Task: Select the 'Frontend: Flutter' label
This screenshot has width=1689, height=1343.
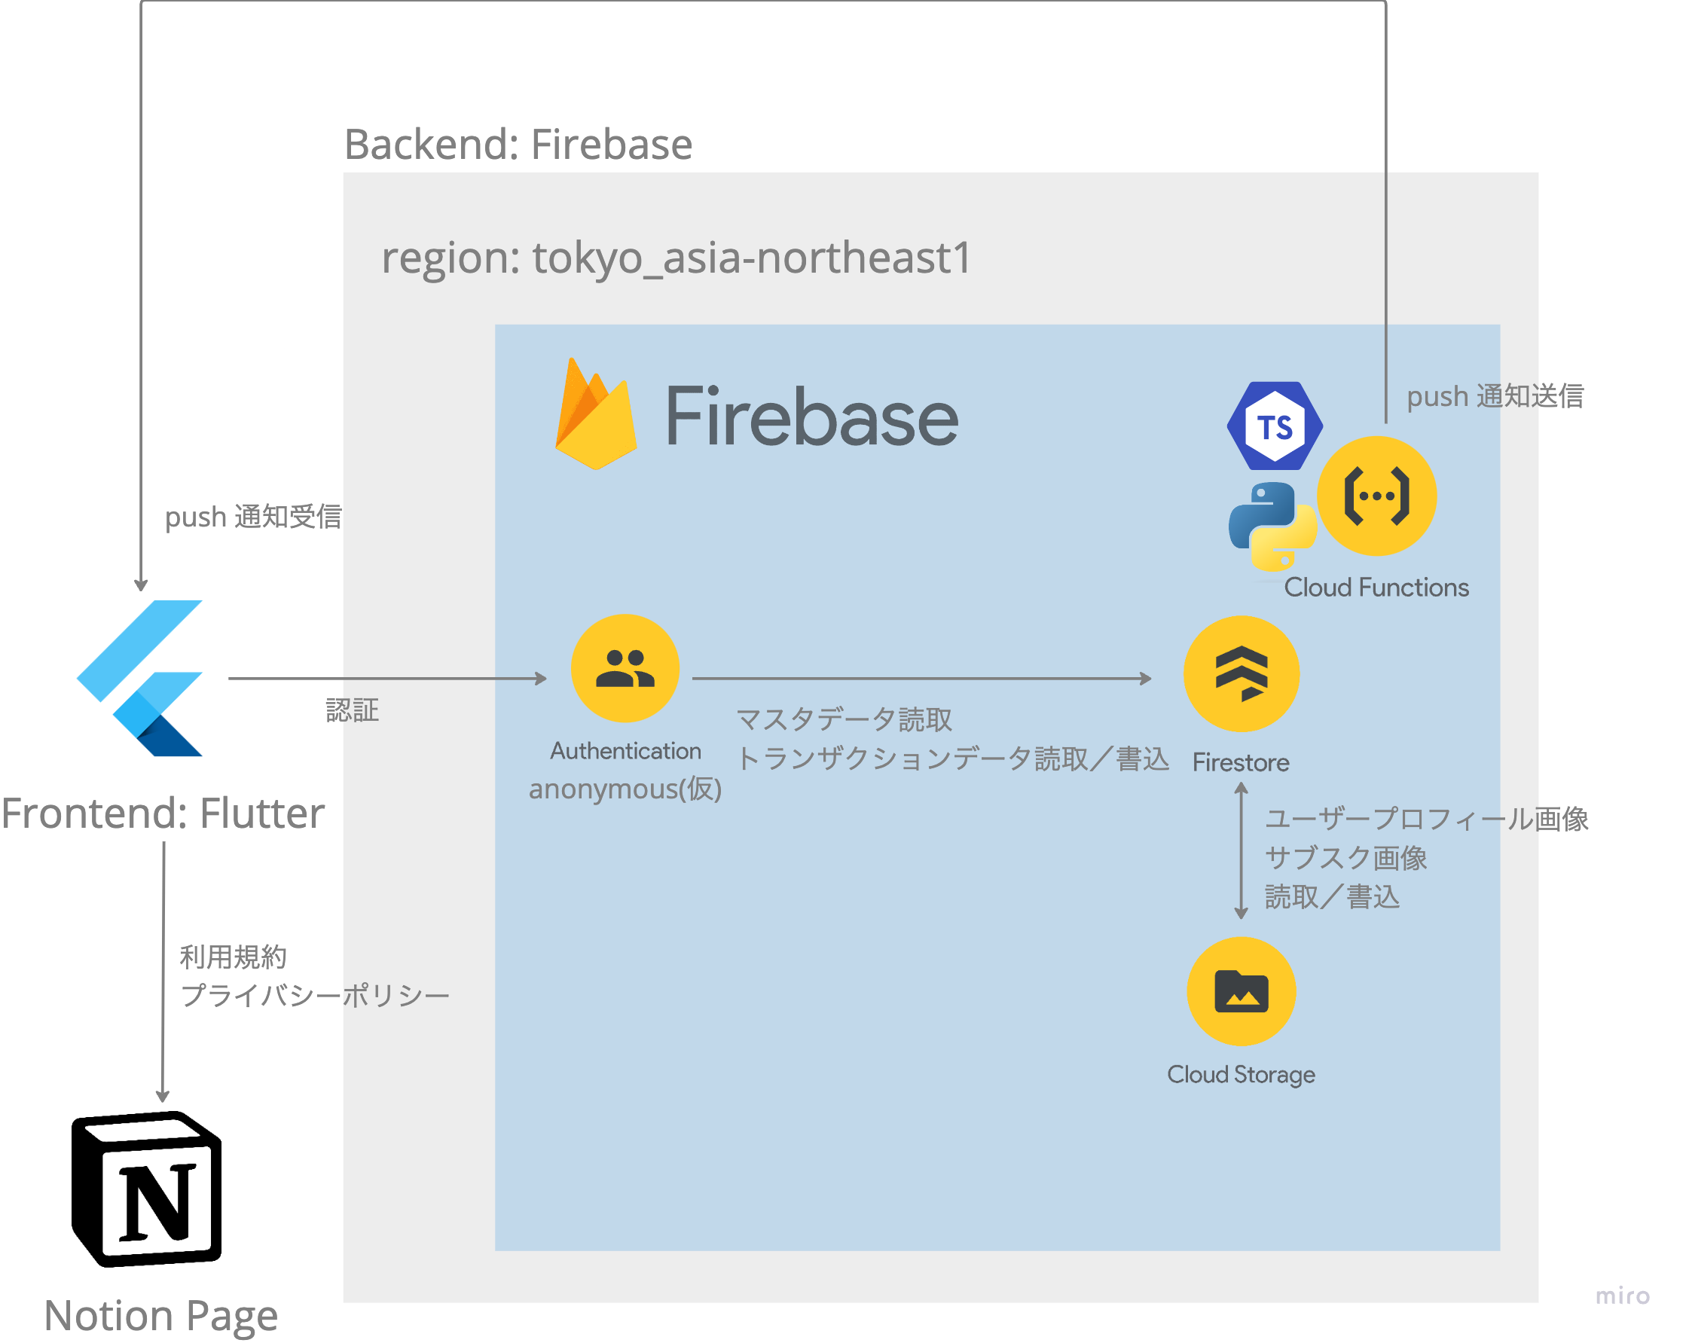Action: [163, 813]
